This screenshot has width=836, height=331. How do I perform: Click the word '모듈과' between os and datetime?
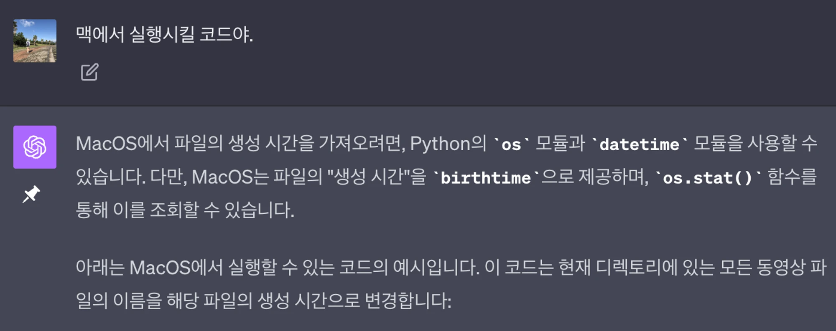(560, 144)
